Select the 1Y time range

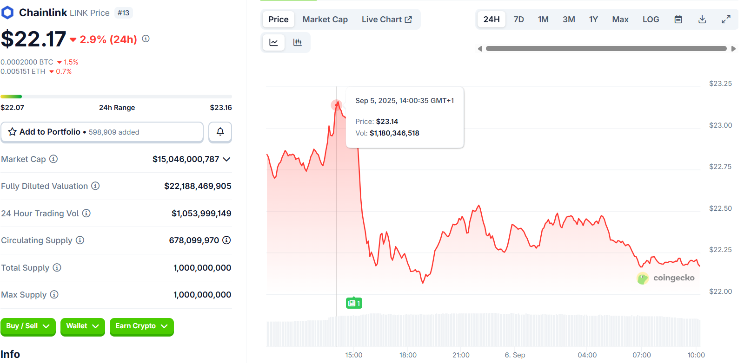(593, 19)
